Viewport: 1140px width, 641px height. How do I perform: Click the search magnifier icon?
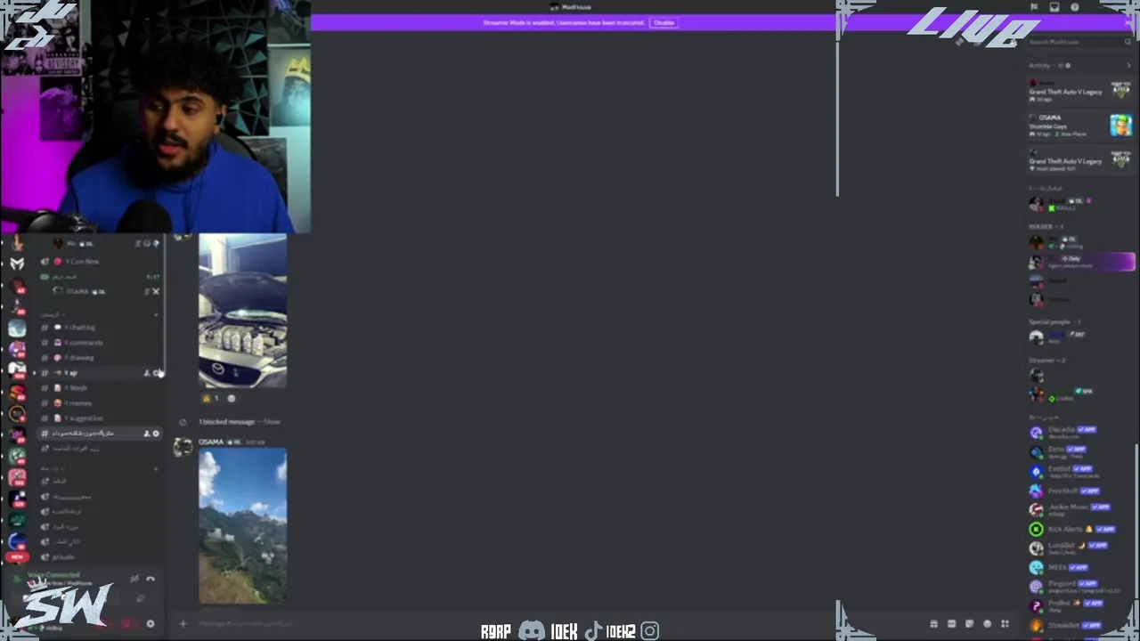1127,42
